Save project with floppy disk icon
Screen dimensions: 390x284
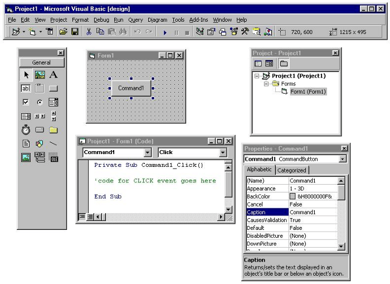point(75,32)
